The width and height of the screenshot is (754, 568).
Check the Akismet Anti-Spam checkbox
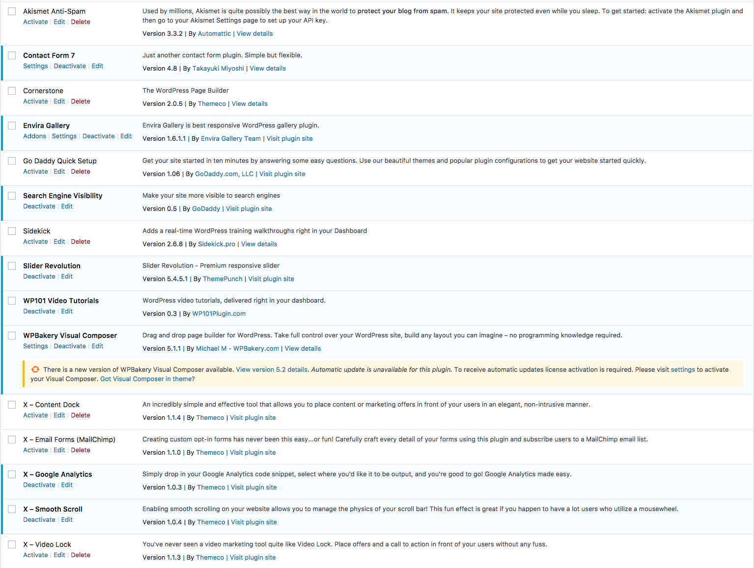click(12, 11)
